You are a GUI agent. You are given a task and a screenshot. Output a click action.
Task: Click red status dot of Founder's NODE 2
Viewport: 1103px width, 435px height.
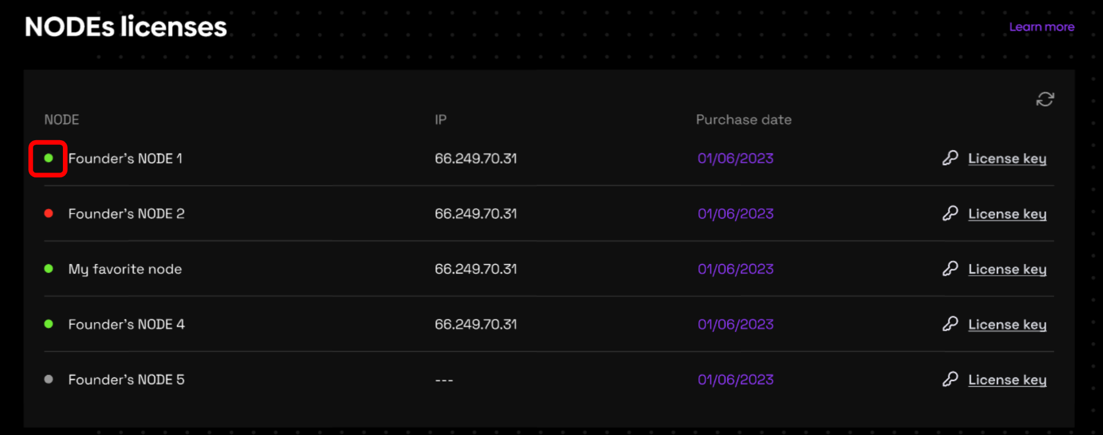point(48,213)
